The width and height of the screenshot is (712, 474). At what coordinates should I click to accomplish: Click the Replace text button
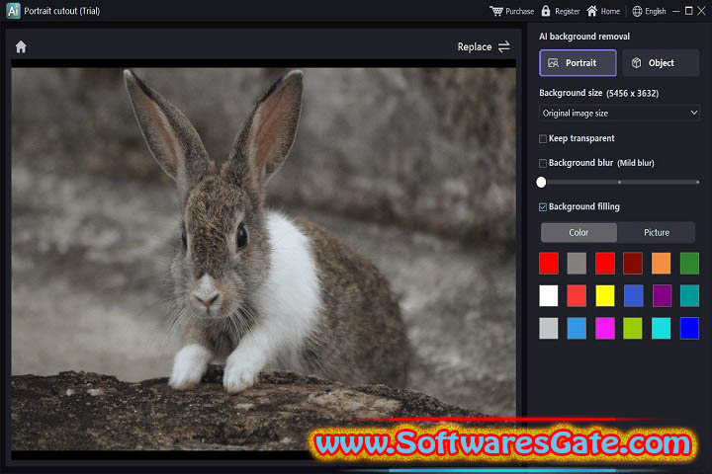pos(475,46)
